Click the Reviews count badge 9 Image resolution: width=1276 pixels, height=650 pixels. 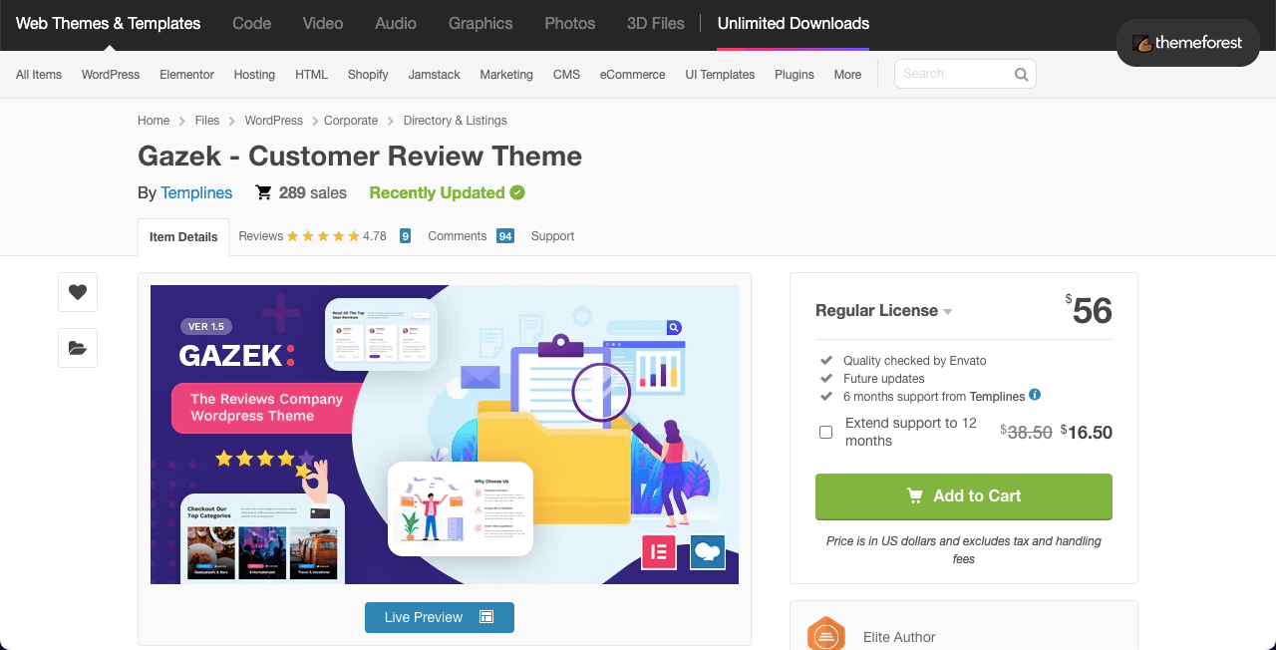406,236
